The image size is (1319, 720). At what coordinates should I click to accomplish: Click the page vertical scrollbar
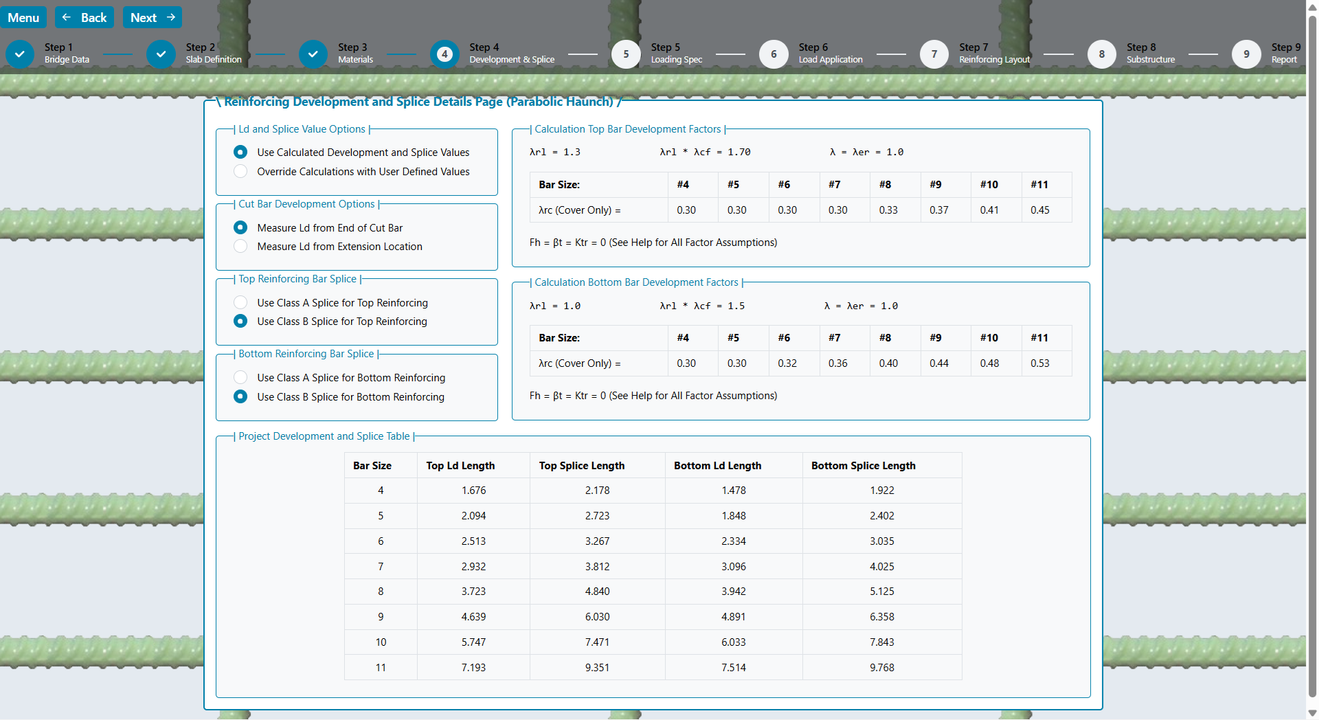[1312, 344]
